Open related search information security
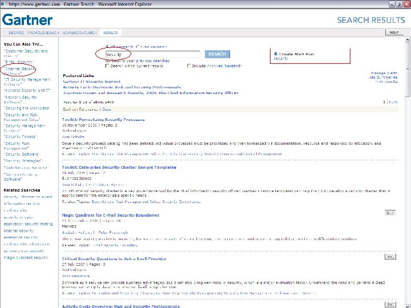411x308 pixels. coord(22,204)
